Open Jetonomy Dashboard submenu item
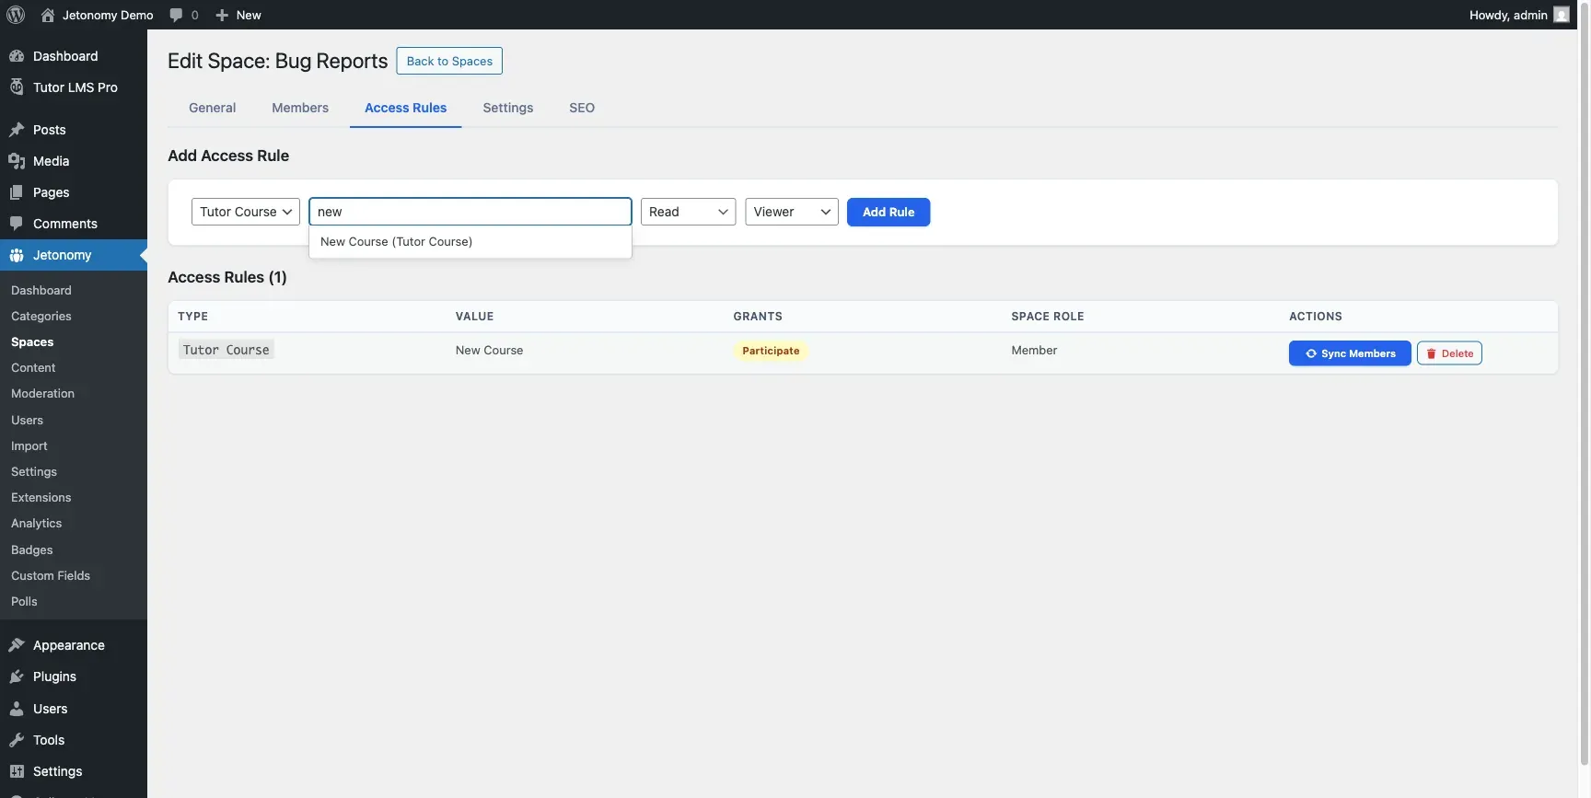The image size is (1591, 798). pos(41,290)
